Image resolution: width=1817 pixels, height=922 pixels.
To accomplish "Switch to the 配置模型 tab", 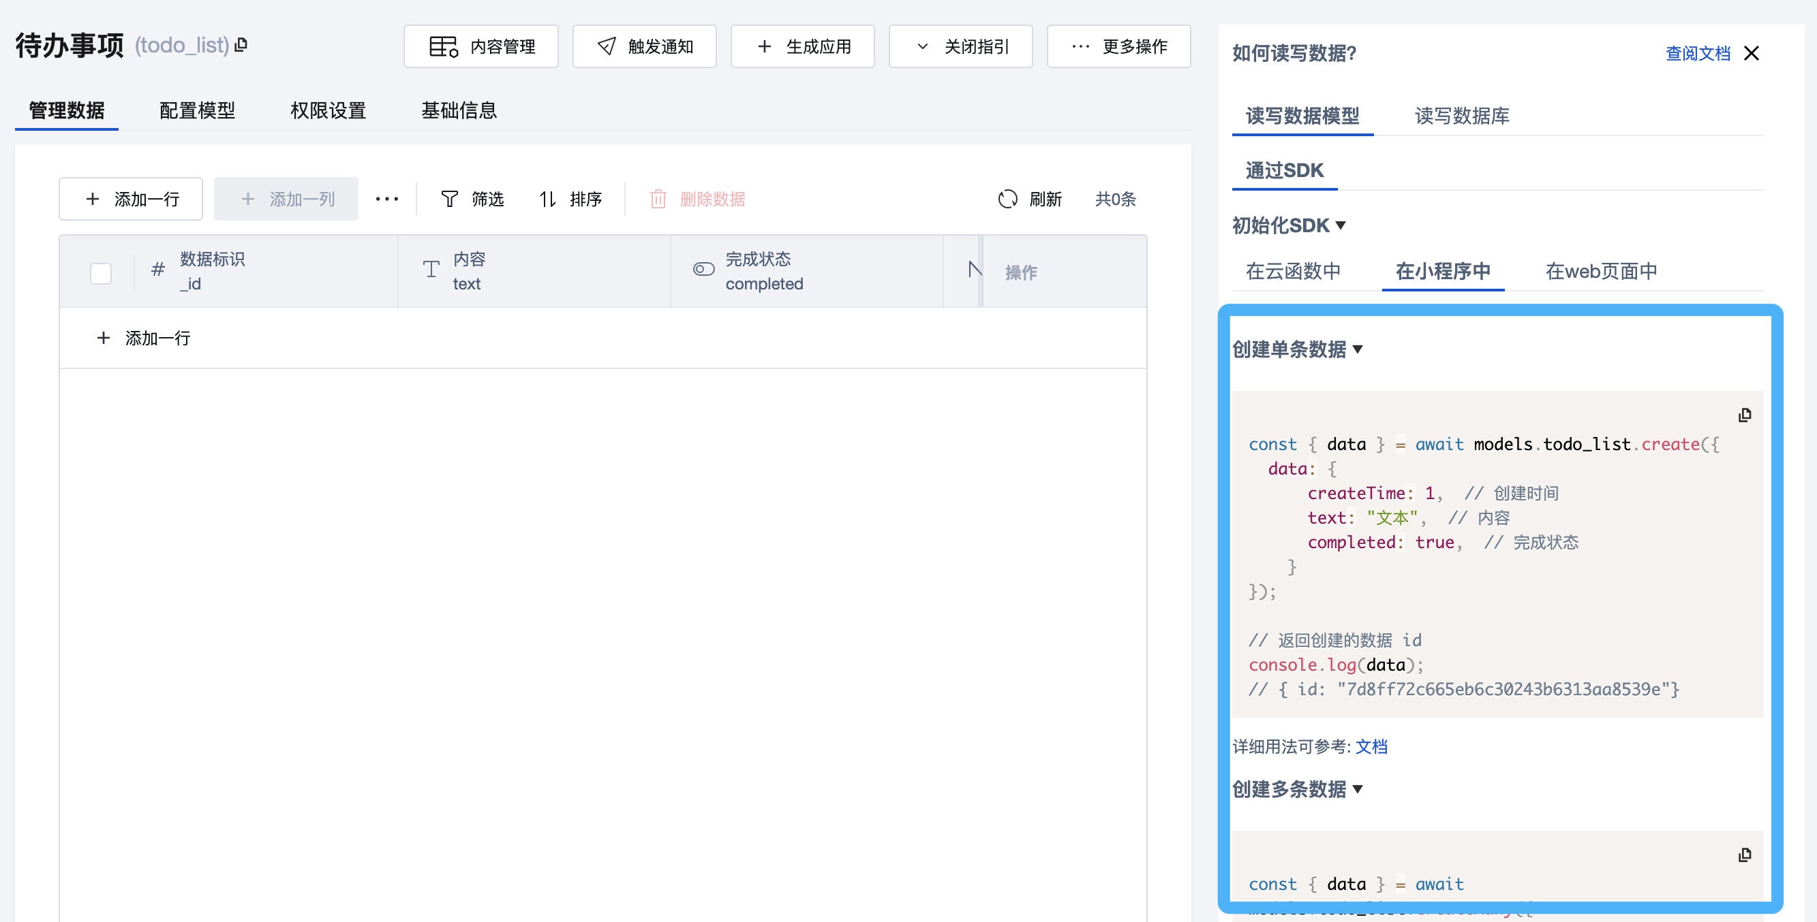I will pos(197,111).
